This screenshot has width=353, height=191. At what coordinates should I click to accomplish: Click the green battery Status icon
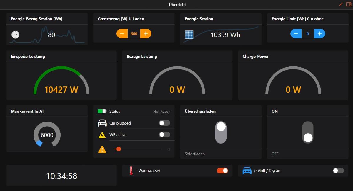click(x=102, y=111)
